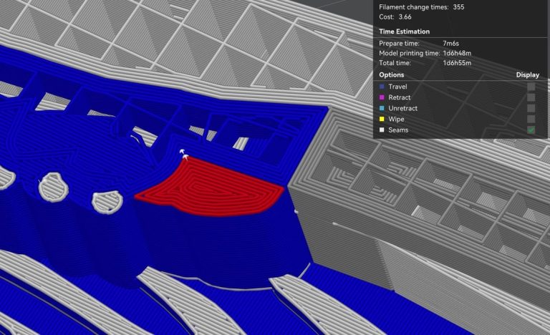Screen dimensions: 550x335
Task: Enable the Retract display checkbox
Action: [x=531, y=97]
